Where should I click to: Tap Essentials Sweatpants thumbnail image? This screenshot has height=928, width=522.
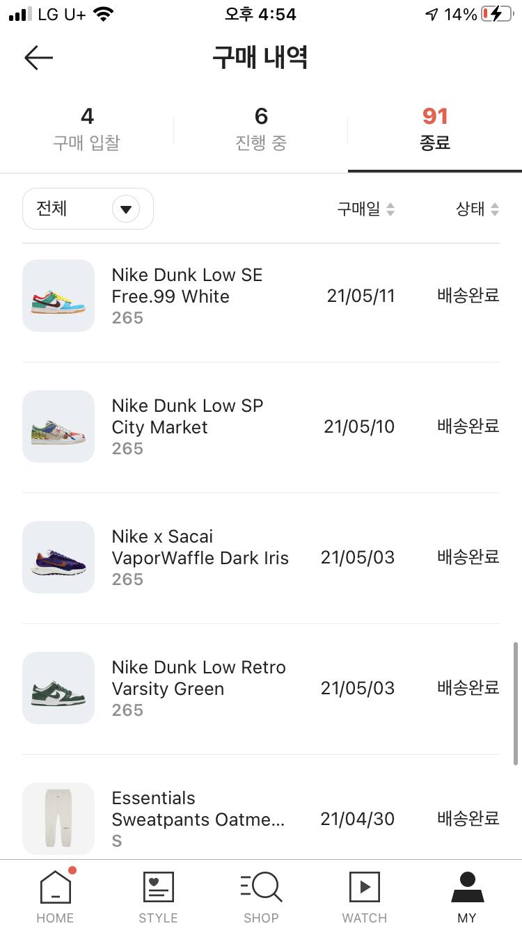click(58, 819)
